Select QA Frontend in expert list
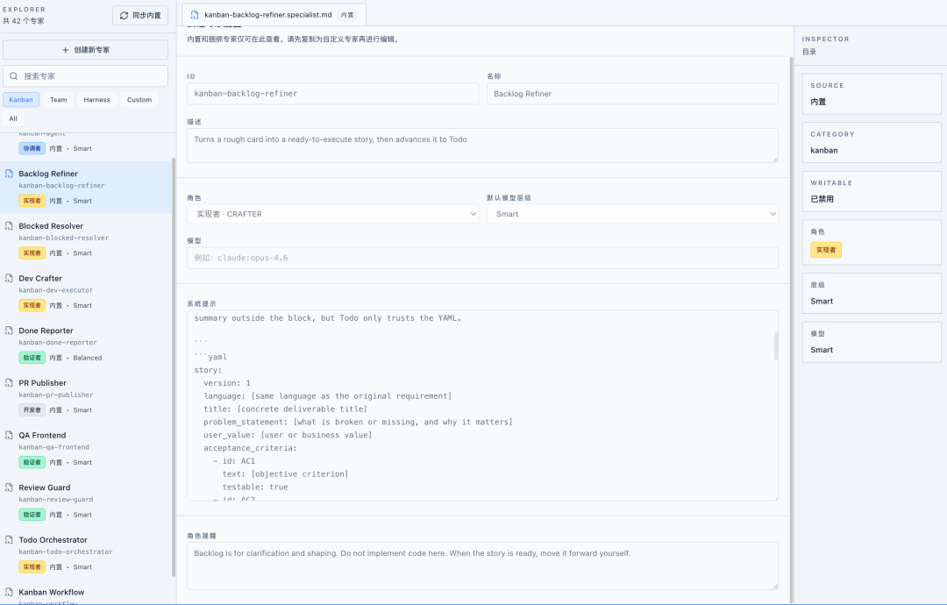Screen dimensions: 947x605 click(86, 449)
